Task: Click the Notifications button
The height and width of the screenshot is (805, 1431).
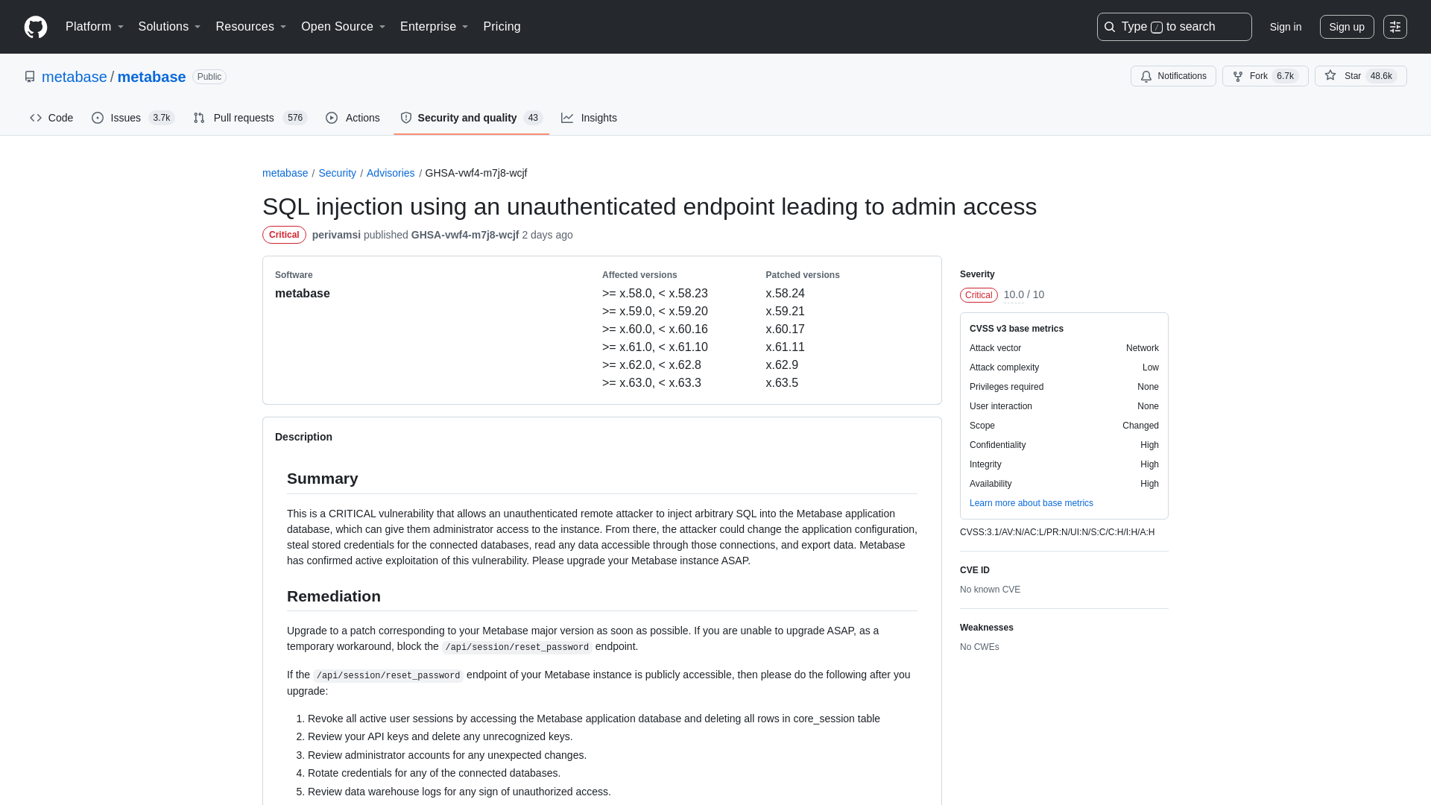Action: tap(1173, 76)
